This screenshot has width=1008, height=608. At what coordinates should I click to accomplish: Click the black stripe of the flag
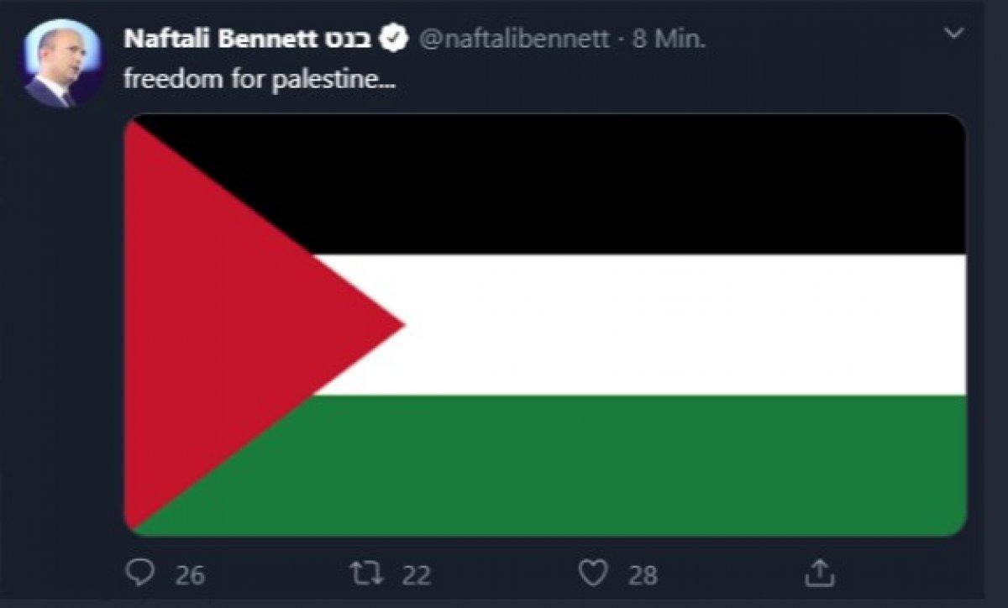(638, 185)
